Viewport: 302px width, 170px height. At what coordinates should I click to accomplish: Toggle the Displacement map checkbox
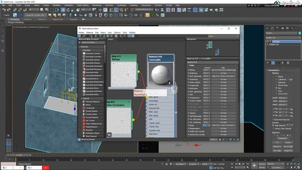[x=189, y=128]
